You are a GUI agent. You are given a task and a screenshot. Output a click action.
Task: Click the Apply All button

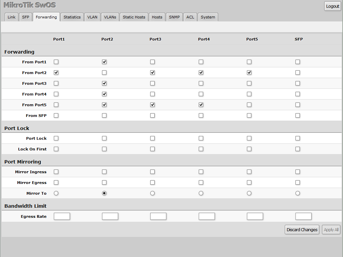click(x=331, y=230)
